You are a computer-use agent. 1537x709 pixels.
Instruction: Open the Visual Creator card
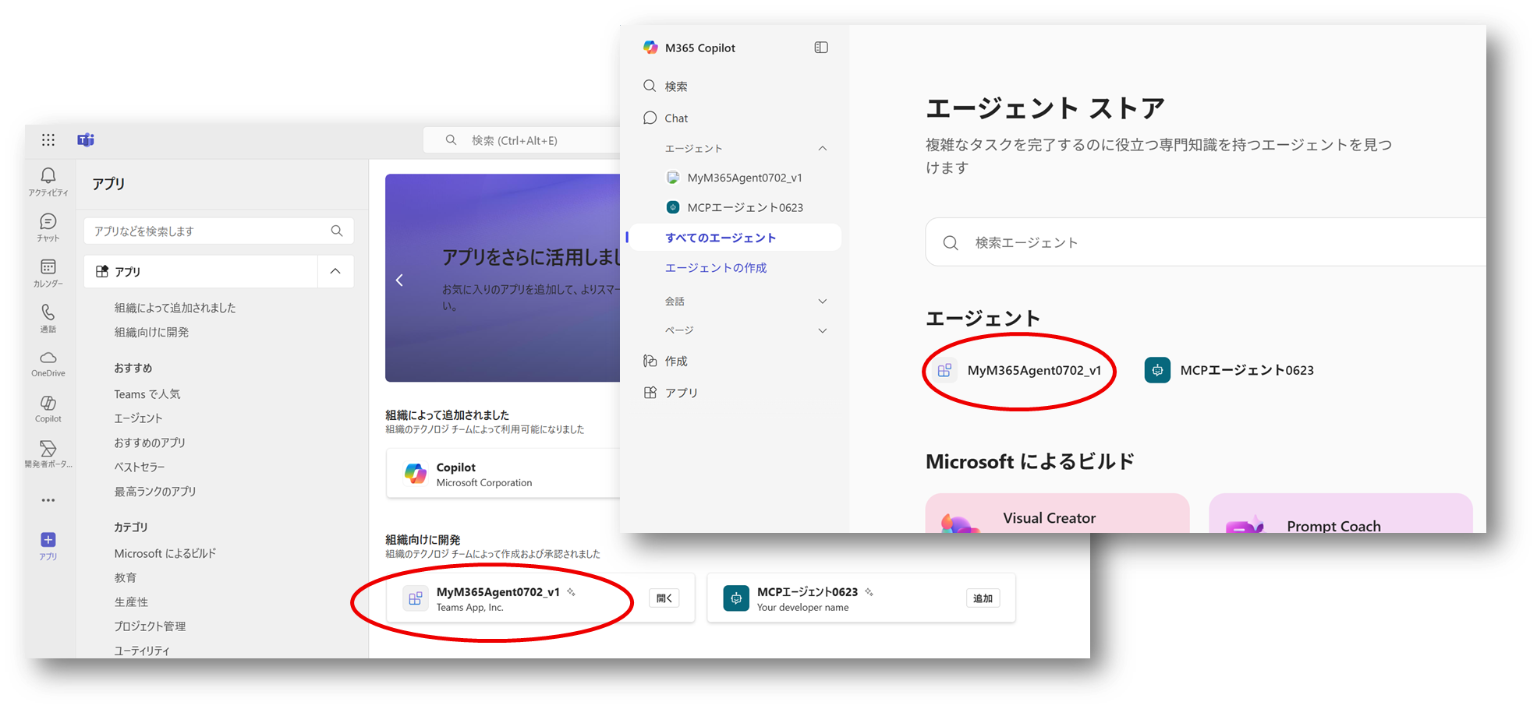point(1057,513)
